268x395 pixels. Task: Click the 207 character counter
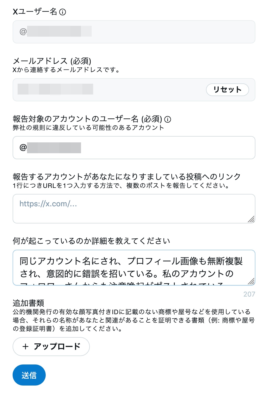(x=249, y=294)
